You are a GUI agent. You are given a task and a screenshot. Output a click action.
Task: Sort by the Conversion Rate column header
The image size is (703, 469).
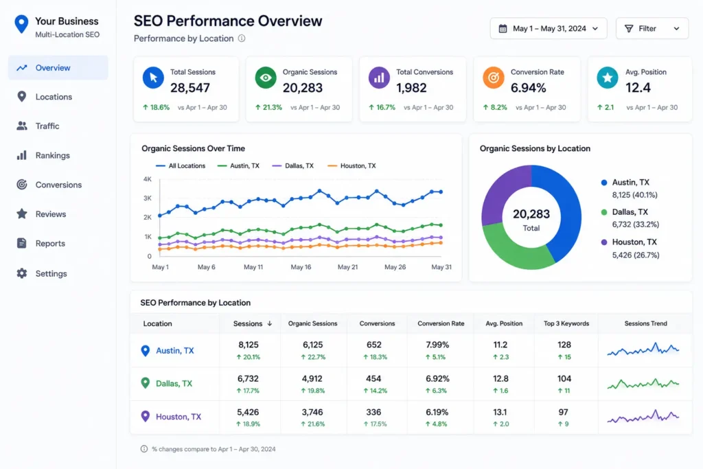[441, 323]
